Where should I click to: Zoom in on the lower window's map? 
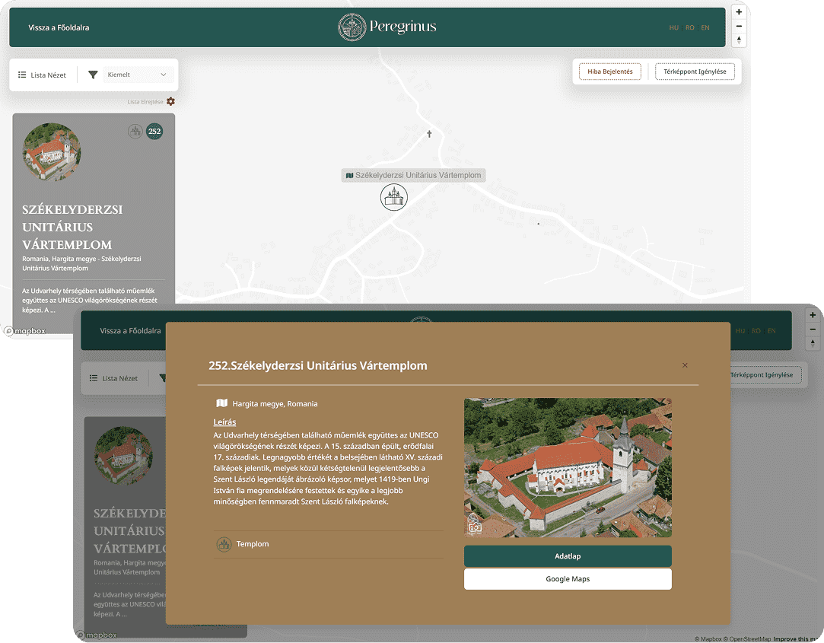tap(813, 316)
